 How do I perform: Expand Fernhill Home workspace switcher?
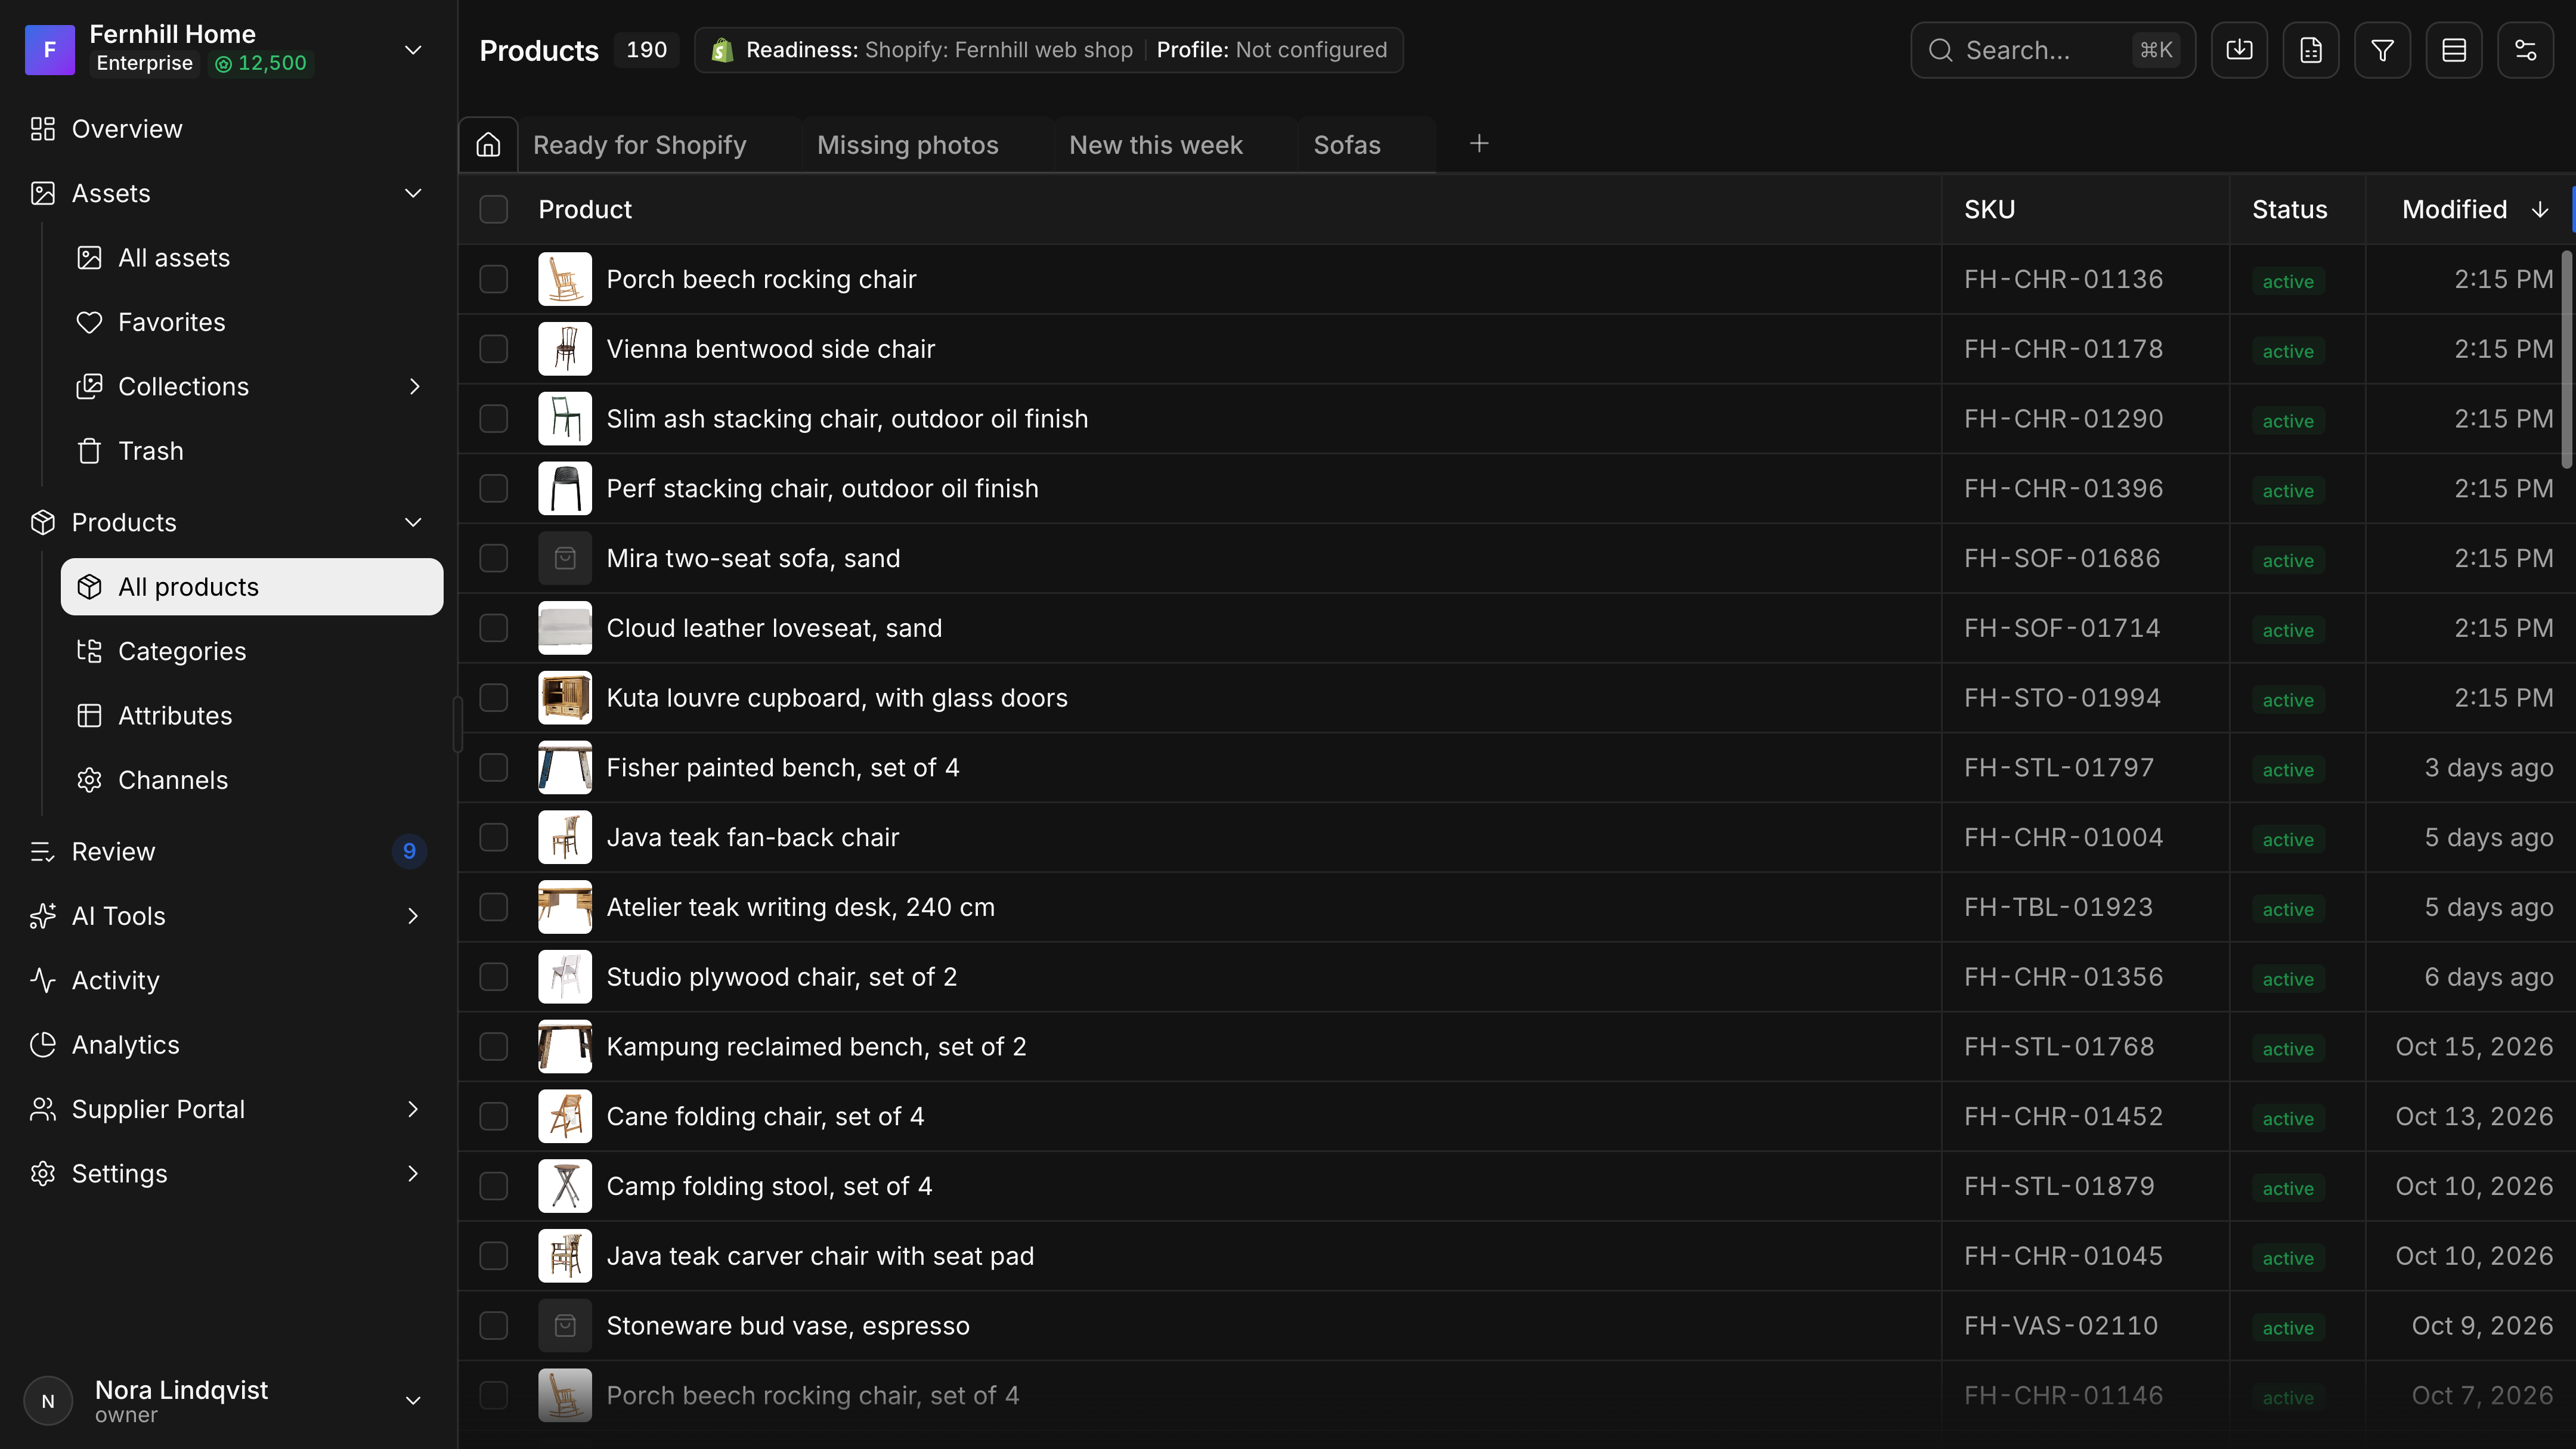(413, 50)
